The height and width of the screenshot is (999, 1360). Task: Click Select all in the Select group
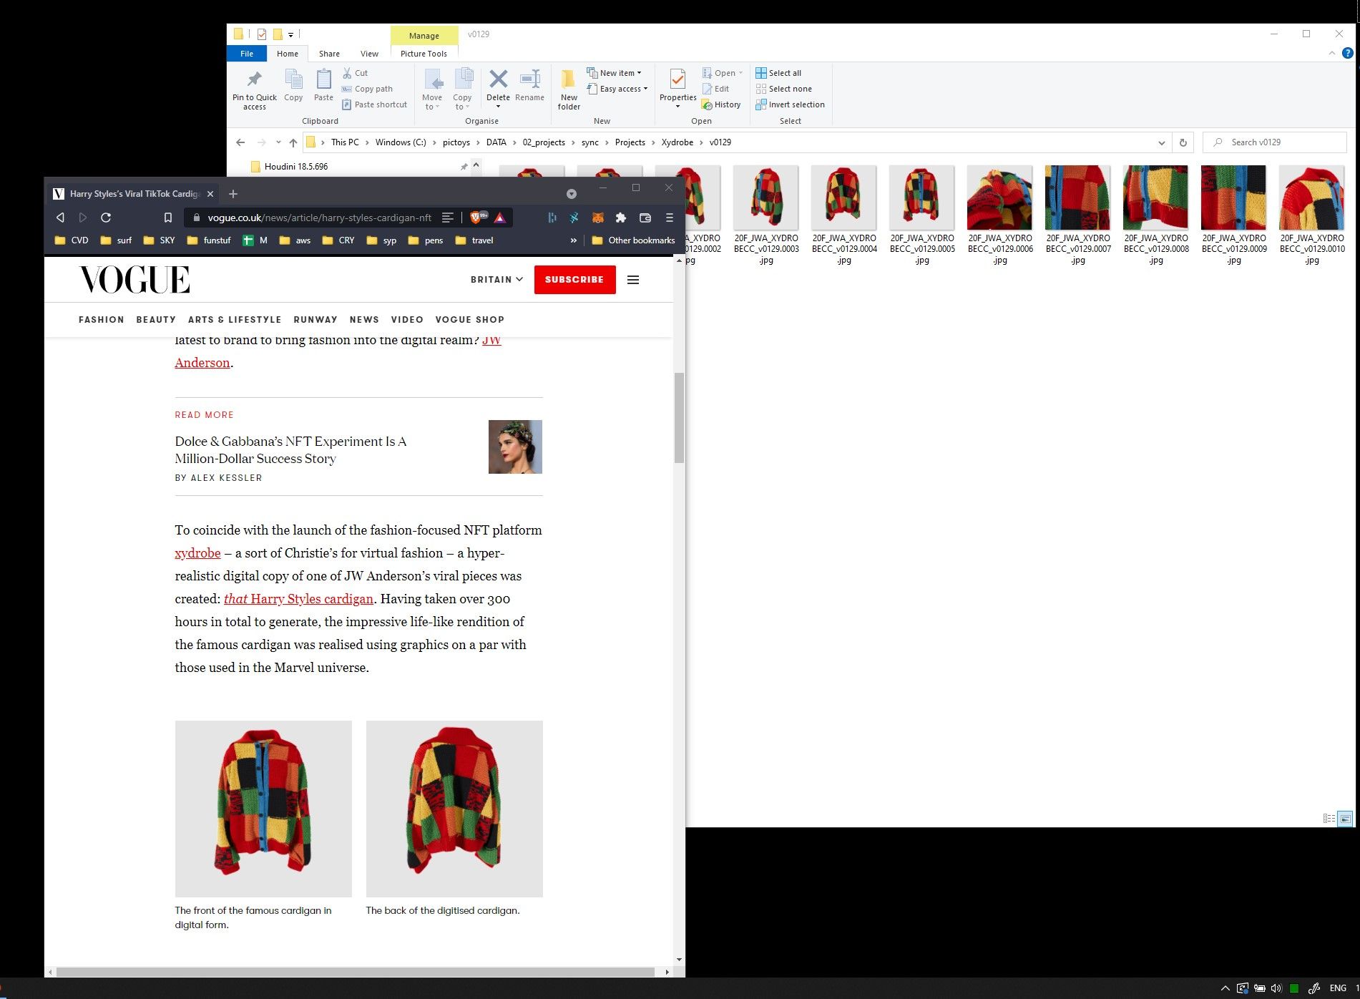pos(778,73)
